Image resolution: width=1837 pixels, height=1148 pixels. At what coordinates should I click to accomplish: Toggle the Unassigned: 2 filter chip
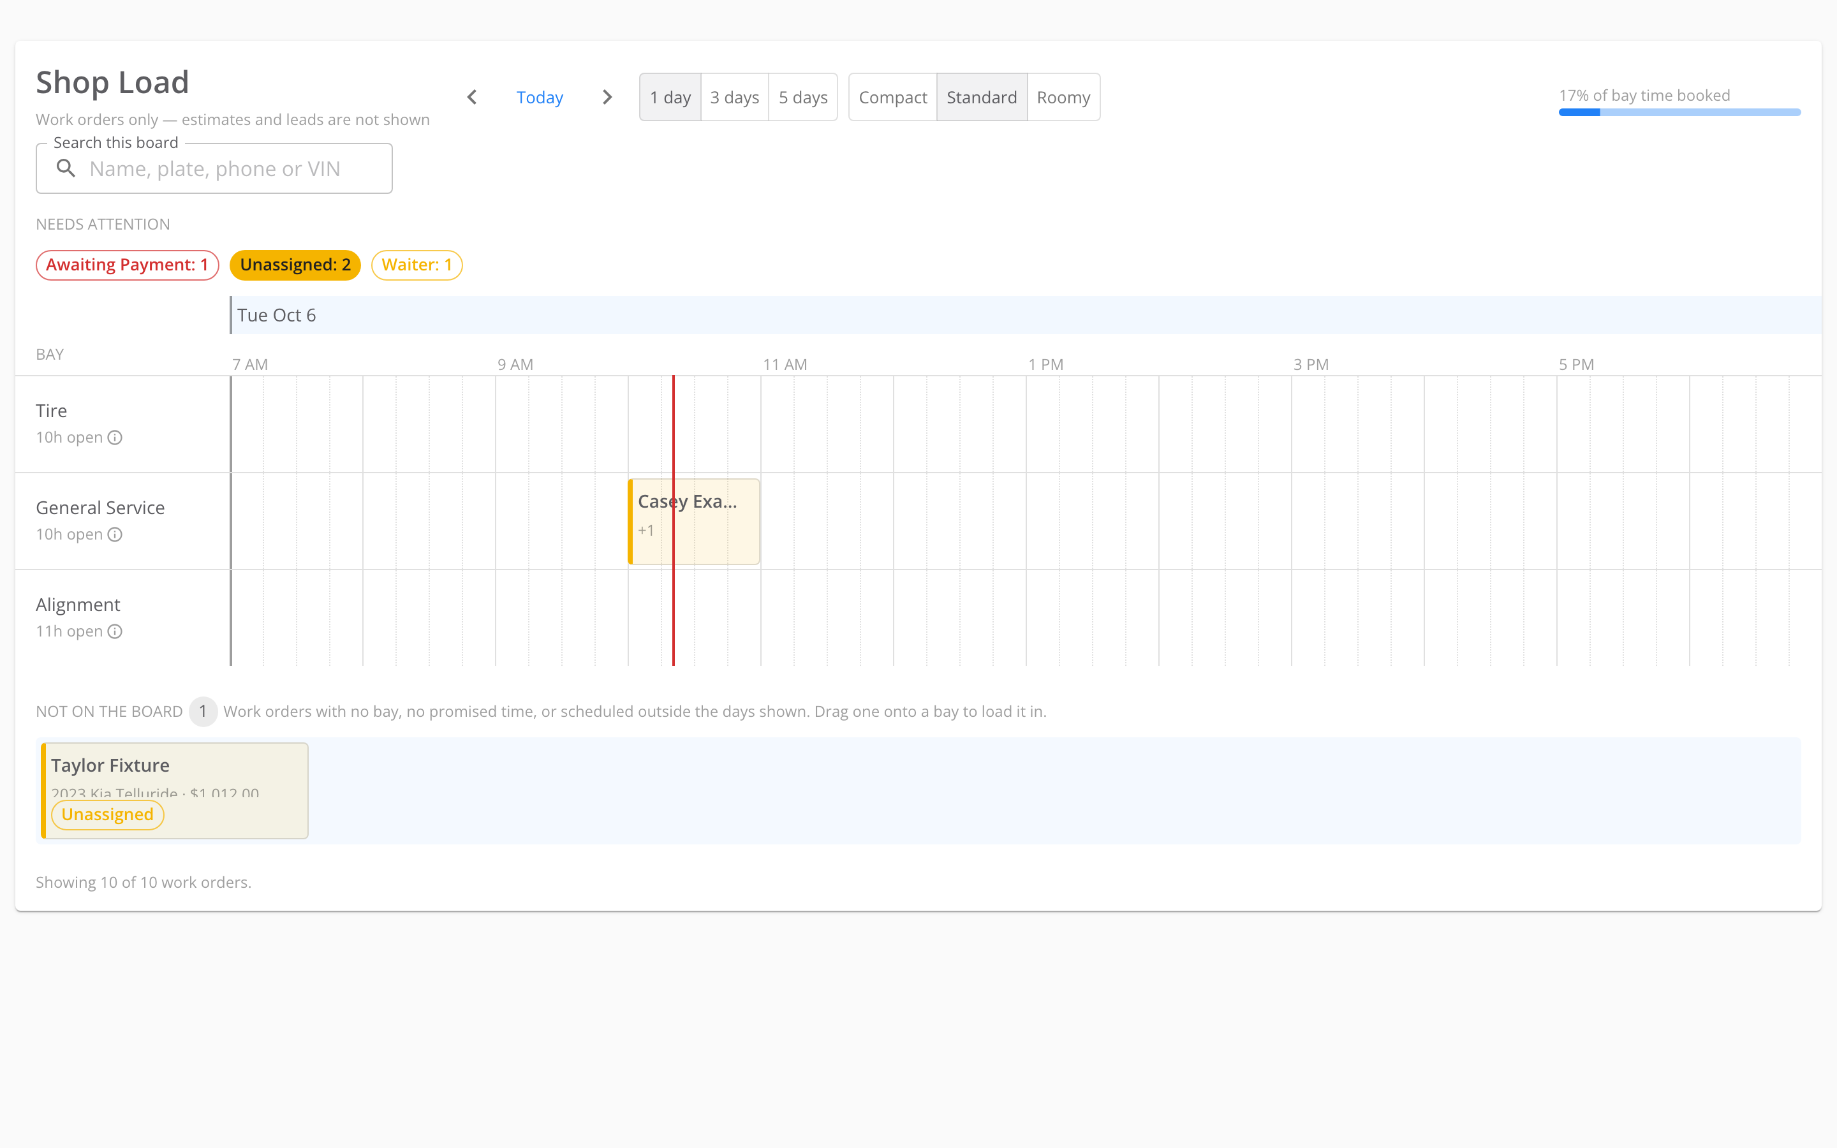(295, 265)
